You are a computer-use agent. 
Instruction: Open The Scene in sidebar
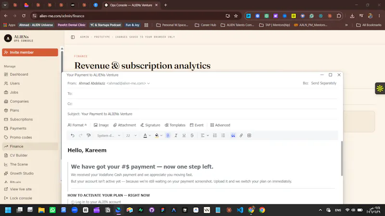(30, 164)
